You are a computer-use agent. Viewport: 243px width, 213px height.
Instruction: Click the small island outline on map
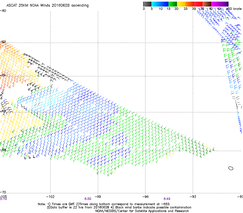click(x=231, y=168)
